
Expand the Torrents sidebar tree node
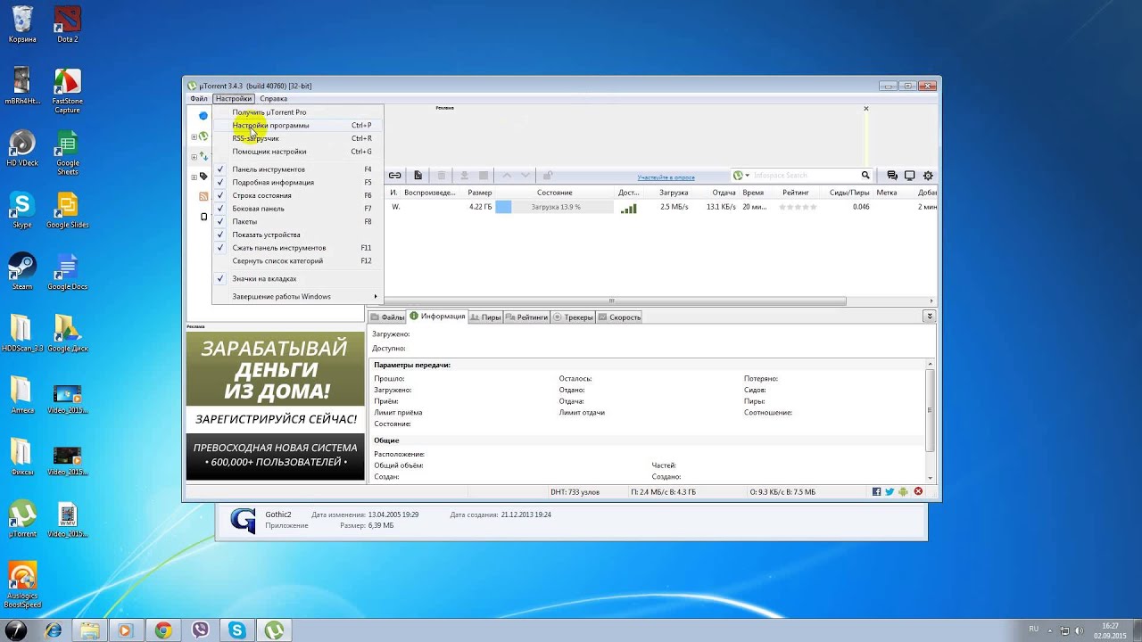pos(194,156)
